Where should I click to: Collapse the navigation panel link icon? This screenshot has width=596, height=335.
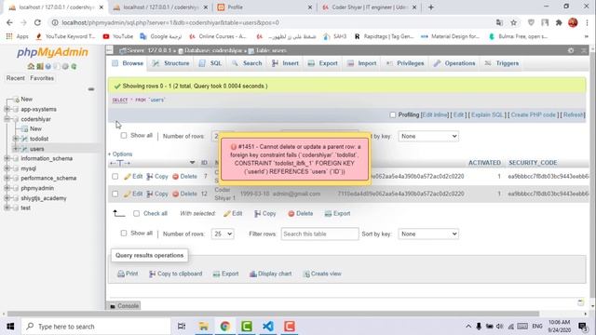(x=91, y=89)
